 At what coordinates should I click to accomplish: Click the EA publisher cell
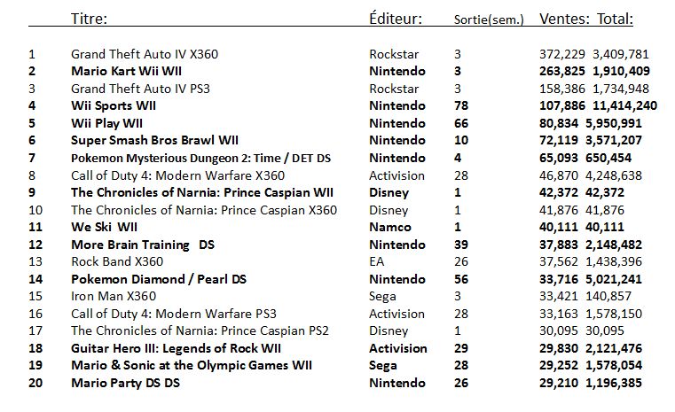[x=377, y=261]
